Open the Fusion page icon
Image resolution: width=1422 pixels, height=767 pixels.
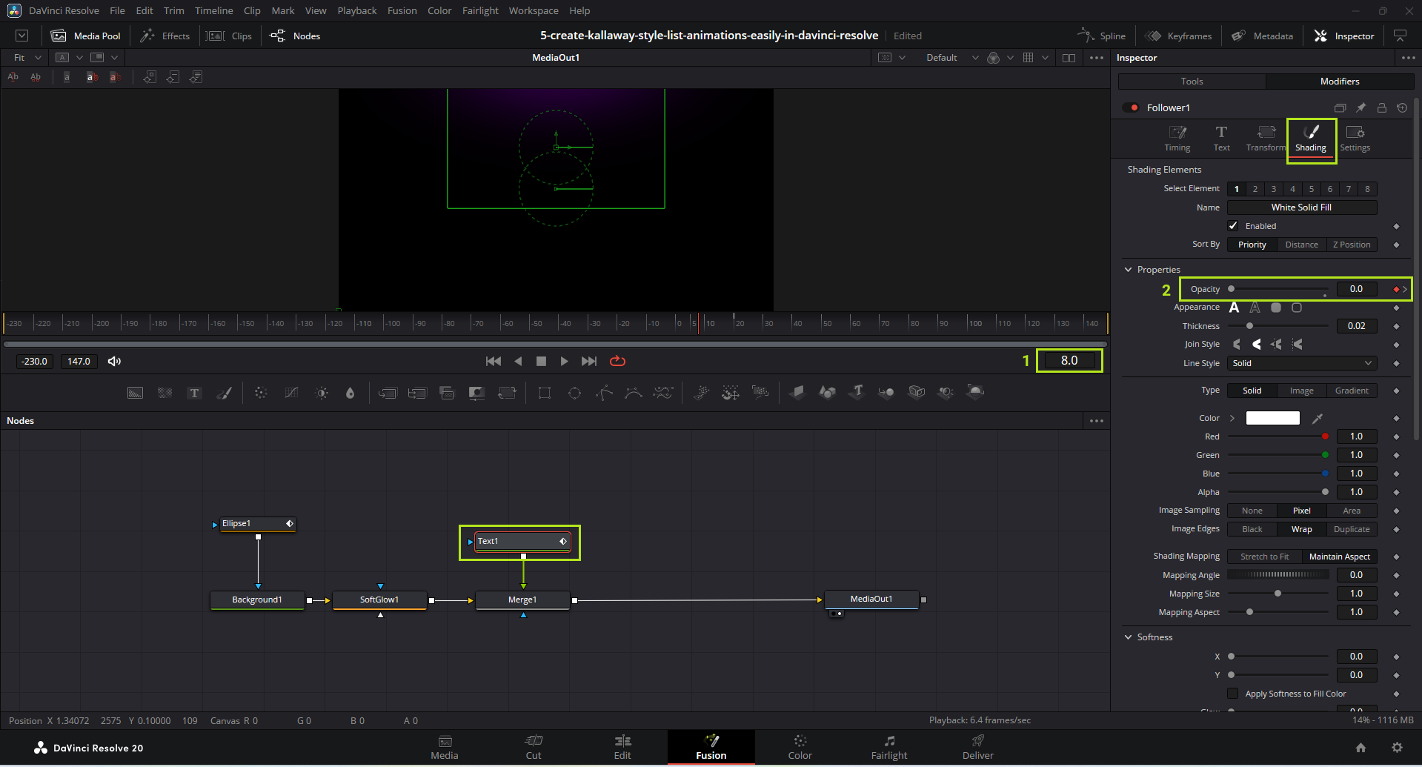pyautogui.click(x=711, y=741)
